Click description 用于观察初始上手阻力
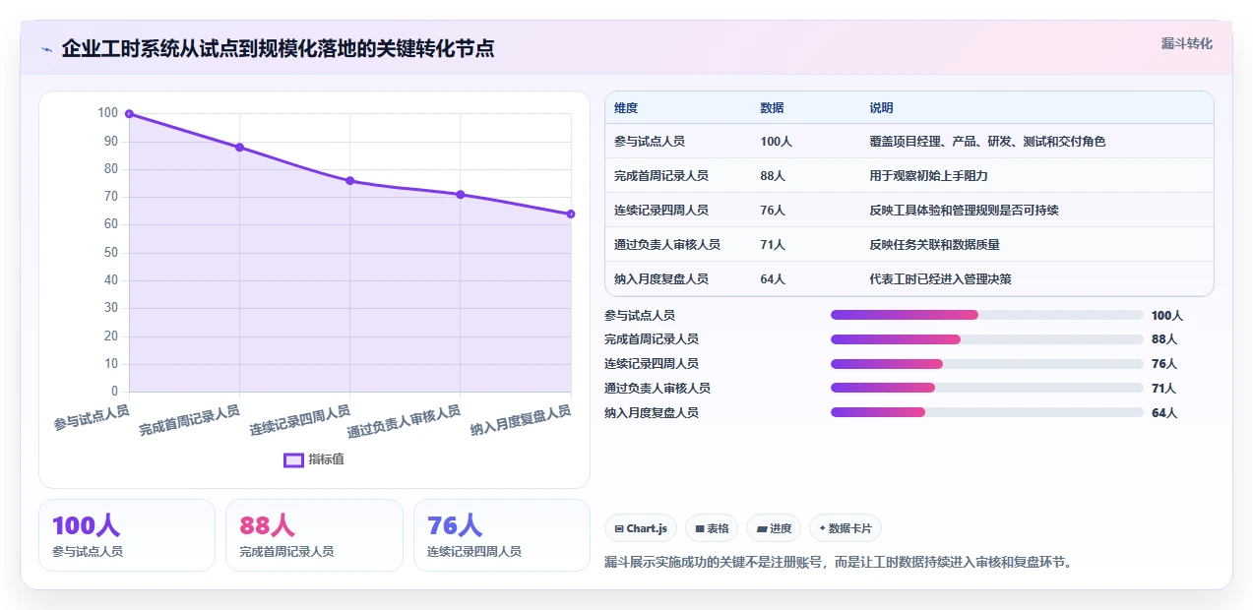The image size is (1253, 610). pyautogui.click(x=928, y=176)
